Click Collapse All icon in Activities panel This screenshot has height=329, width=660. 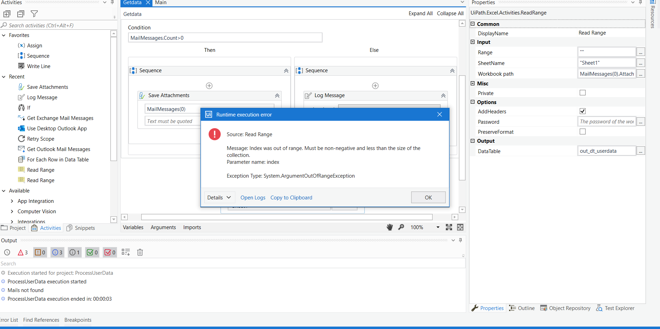click(x=21, y=14)
